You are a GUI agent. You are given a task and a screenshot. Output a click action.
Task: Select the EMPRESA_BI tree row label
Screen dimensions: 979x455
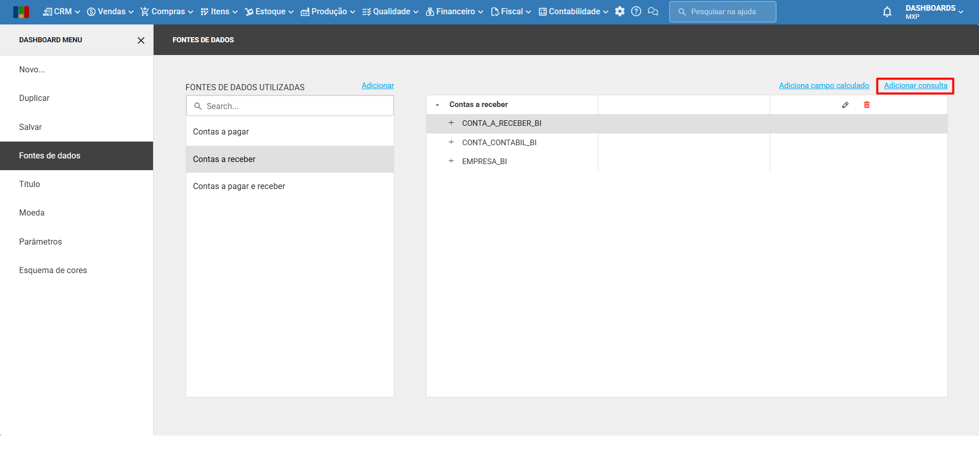tap(485, 162)
